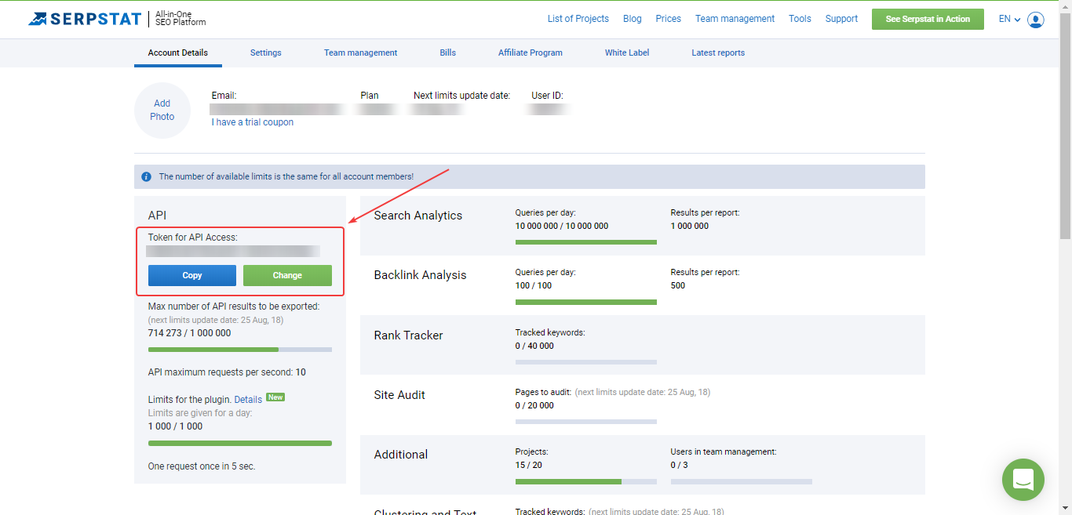Click Search Analytics results per report 1 000 000
This screenshot has width=1072, height=515.
point(690,226)
